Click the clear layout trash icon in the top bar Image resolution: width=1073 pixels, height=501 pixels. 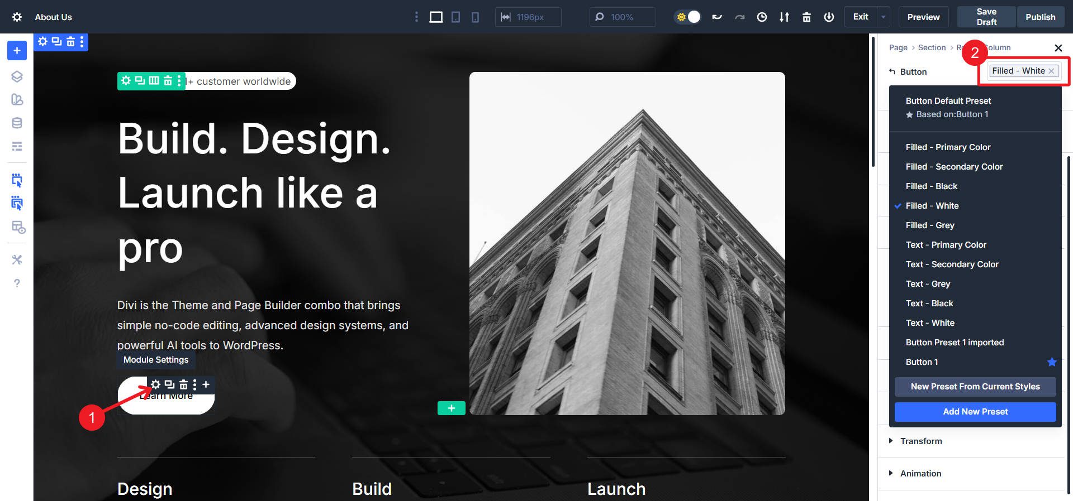click(806, 17)
